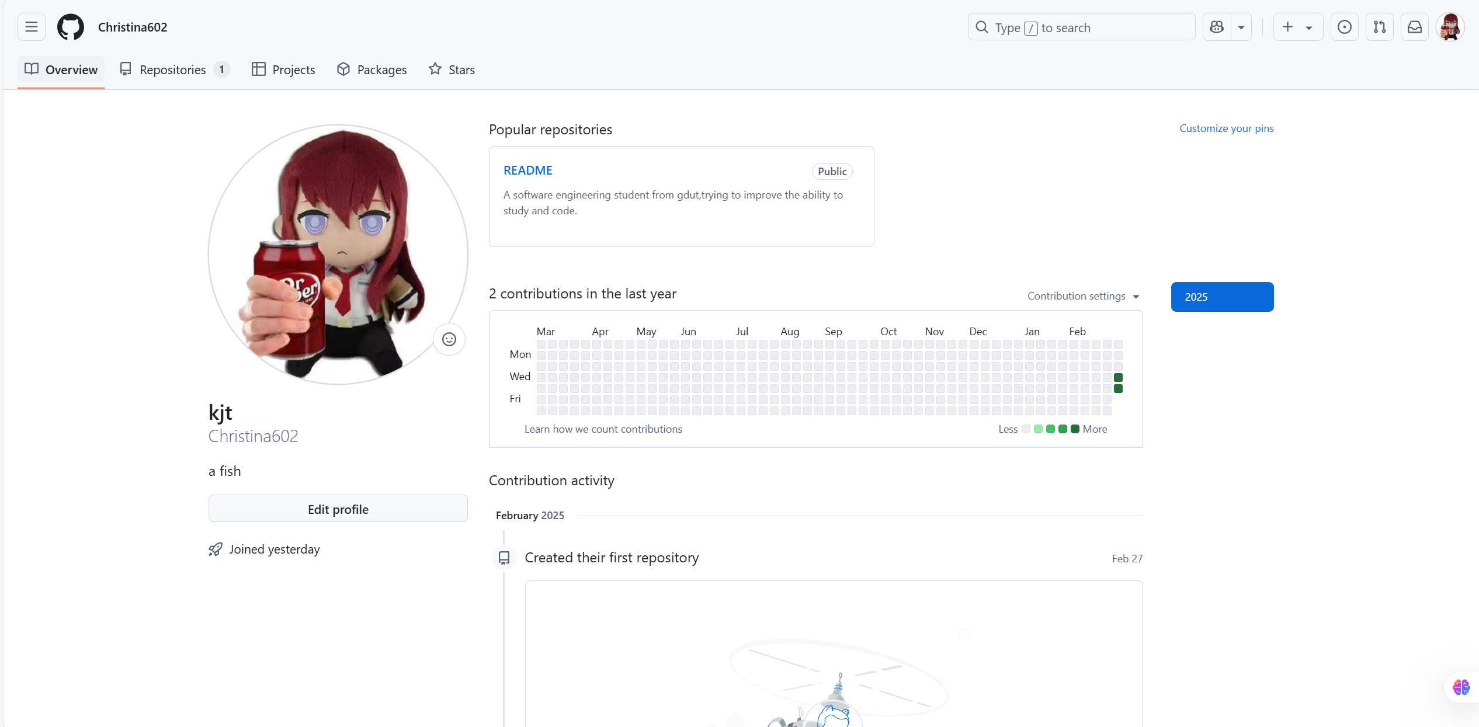
Task: Click the Edit profile button
Action: tap(338, 509)
